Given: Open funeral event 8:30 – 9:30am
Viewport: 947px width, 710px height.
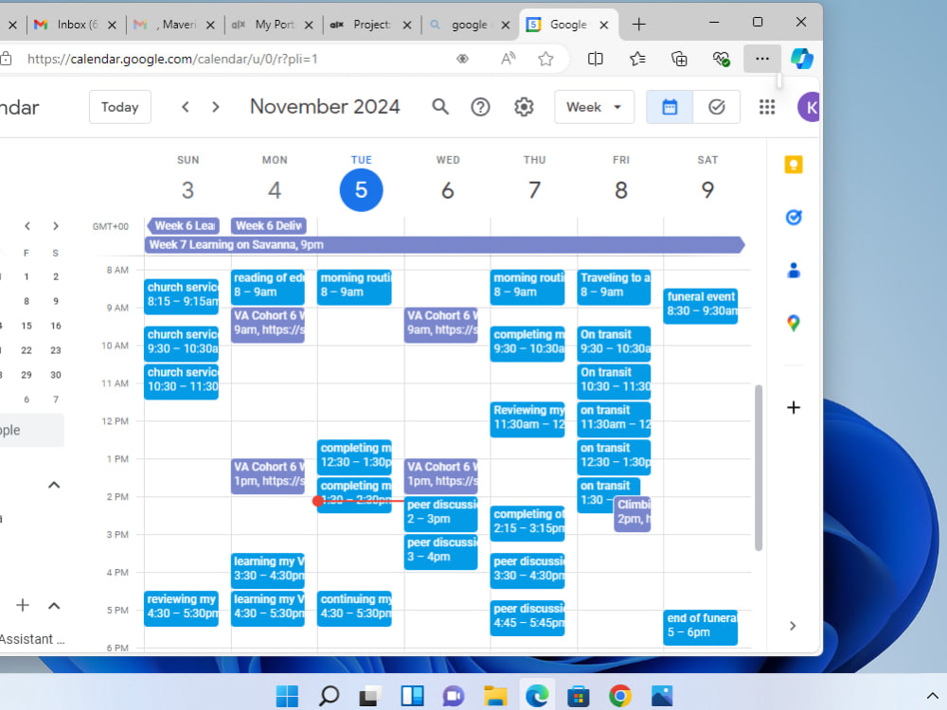Looking at the screenshot, I should point(700,306).
